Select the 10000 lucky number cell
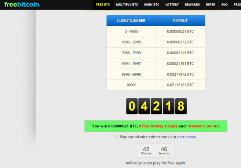 point(131,85)
